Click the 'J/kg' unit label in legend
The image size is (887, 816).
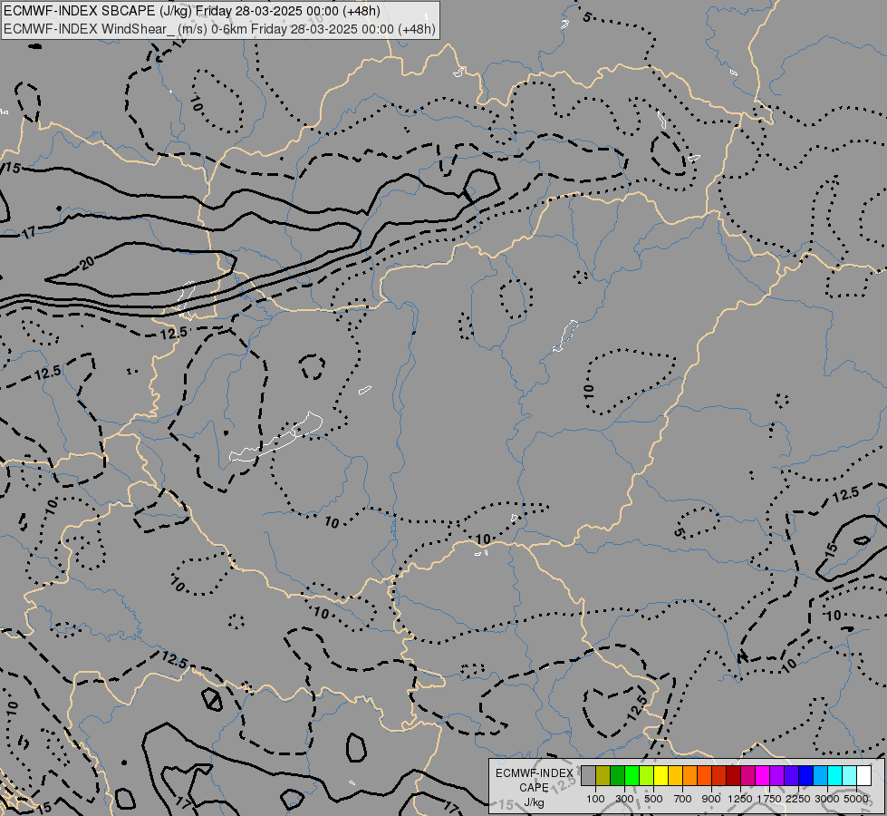534,802
